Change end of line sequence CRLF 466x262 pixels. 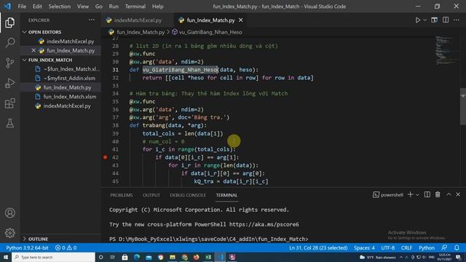point(406,247)
